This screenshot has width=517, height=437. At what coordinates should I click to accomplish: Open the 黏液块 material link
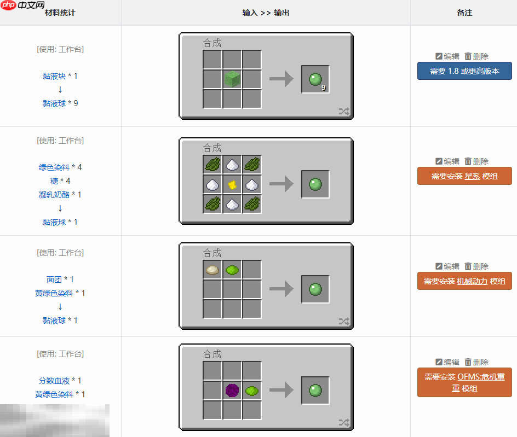point(54,76)
